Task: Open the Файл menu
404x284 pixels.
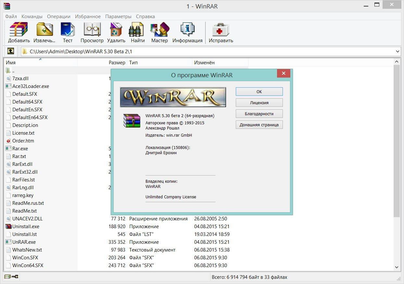Action: click(11, 17)
